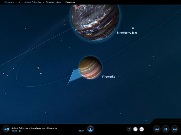Skip to the next track
181x135 pixels.
pyautogui.click(x=175, y=129)
